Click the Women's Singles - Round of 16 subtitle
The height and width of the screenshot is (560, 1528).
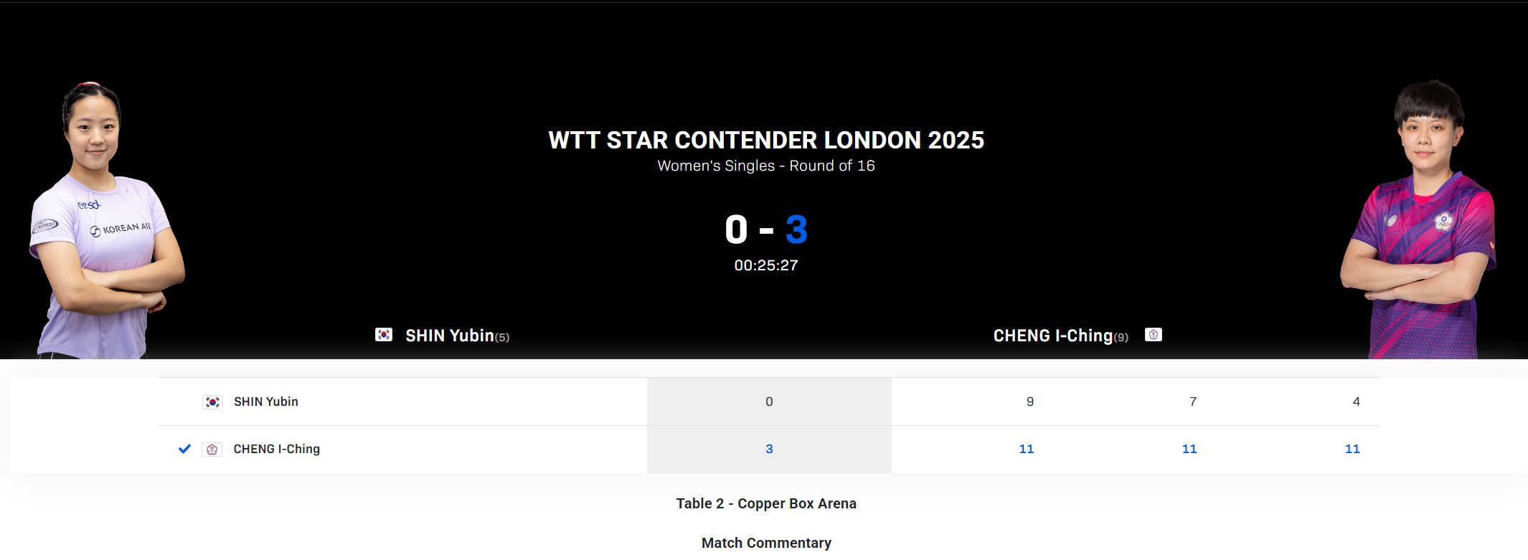click(766, 166)
